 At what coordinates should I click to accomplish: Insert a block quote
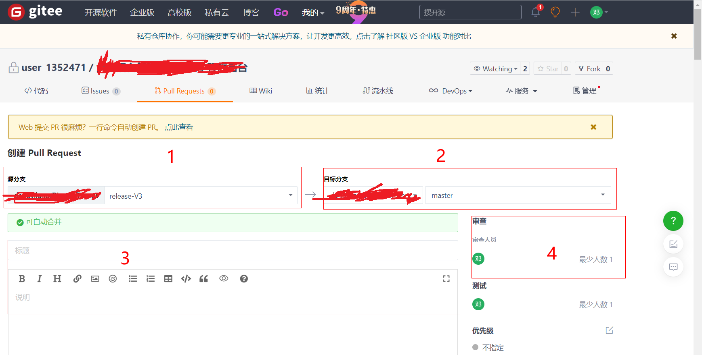pyautogui.click(x=204, y=278)
